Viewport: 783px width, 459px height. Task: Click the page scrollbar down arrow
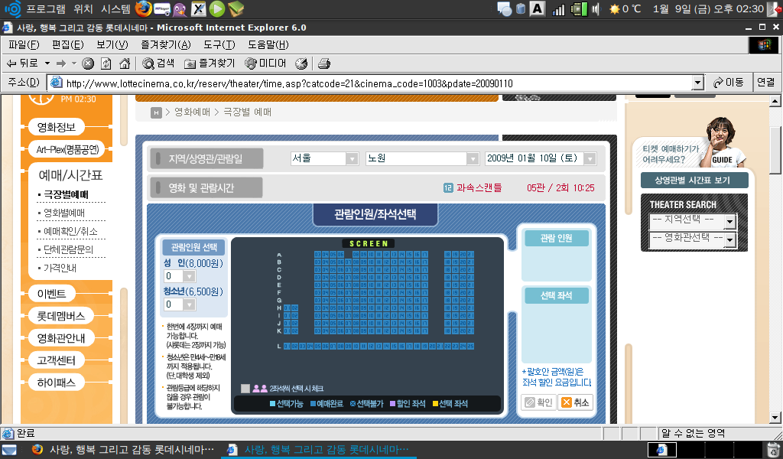[775, 418]
